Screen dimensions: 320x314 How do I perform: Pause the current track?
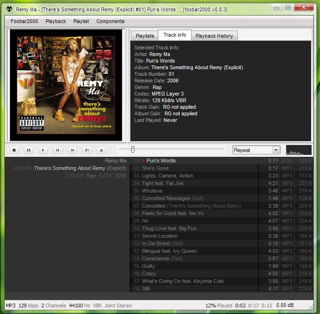[x=29, y=150]
